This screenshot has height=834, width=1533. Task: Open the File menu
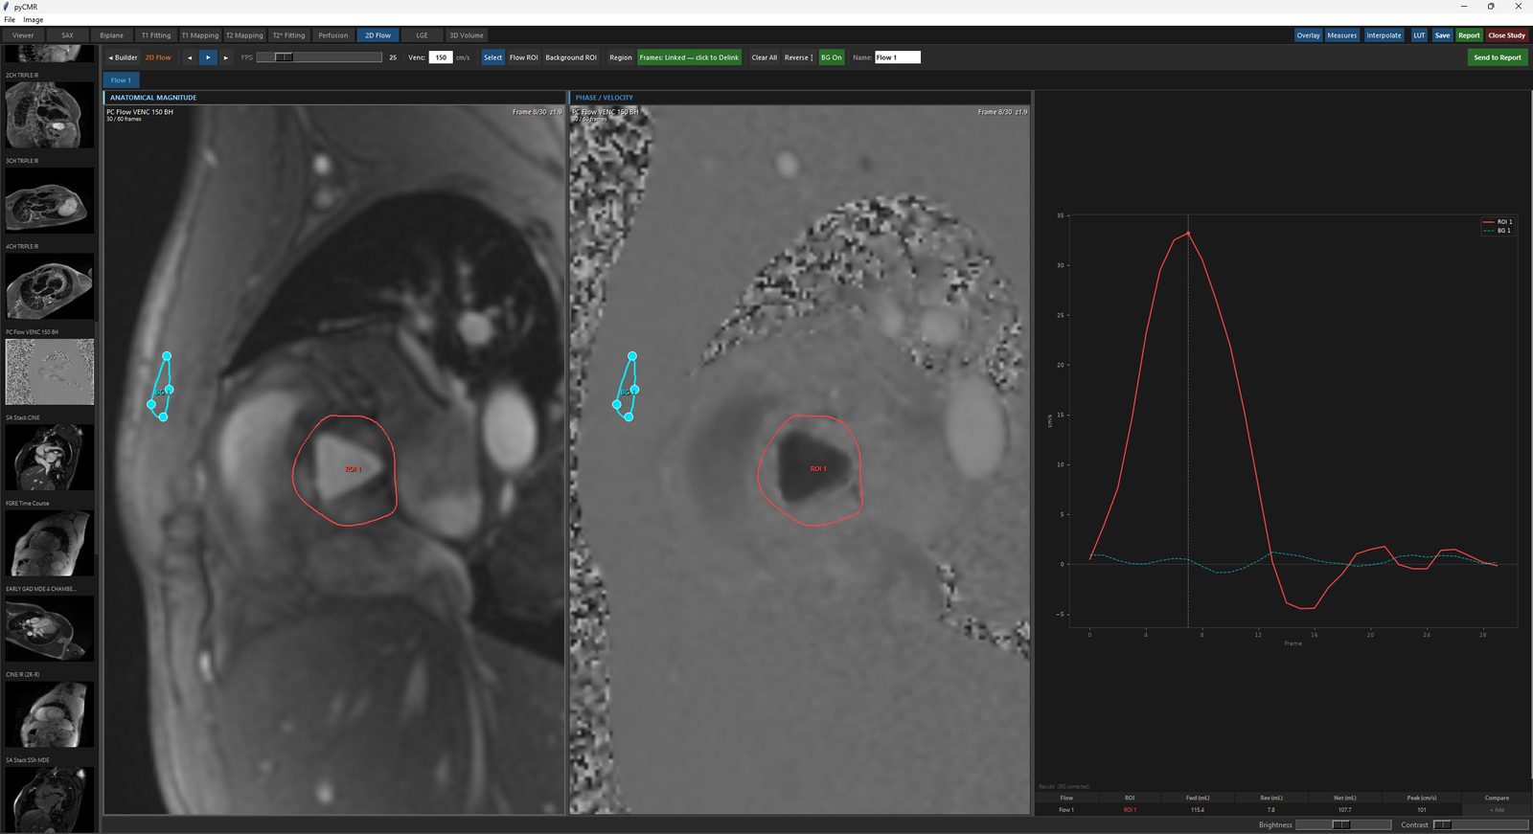tap(10, 19)
